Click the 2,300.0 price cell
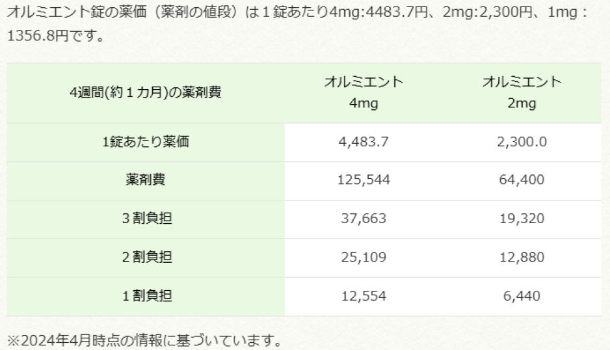Viewport: 610px width, 350px height. pos(522,142)
